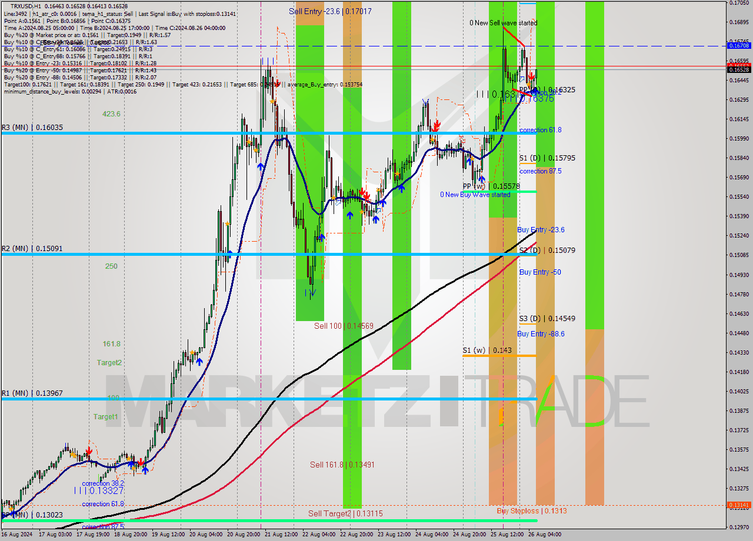Click the 0.15085 price axis value
753x541 pixels.
click(x=739, y=255)
